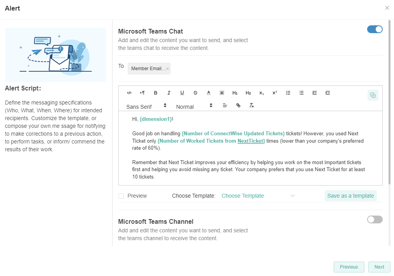The width and height of the screenshot is (394, 276).
Task: Check the Preview checkbox
Action: [121, 196]
